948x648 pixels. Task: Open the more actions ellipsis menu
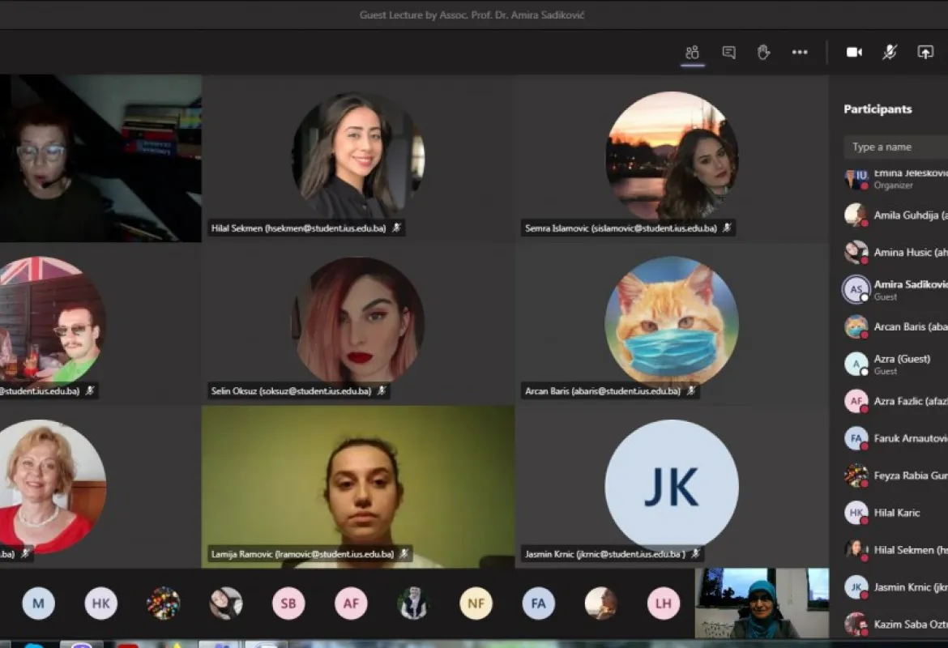pyautogui.click(x=800, y=53)
